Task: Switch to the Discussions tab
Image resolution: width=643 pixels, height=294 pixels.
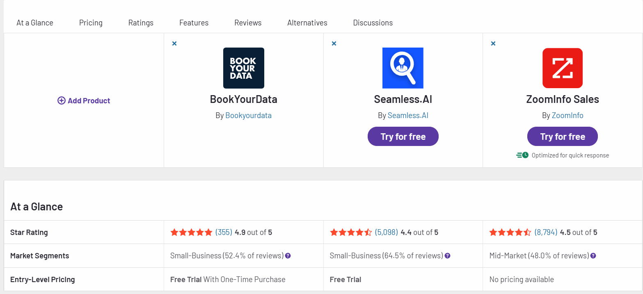Action: point(373,23)
